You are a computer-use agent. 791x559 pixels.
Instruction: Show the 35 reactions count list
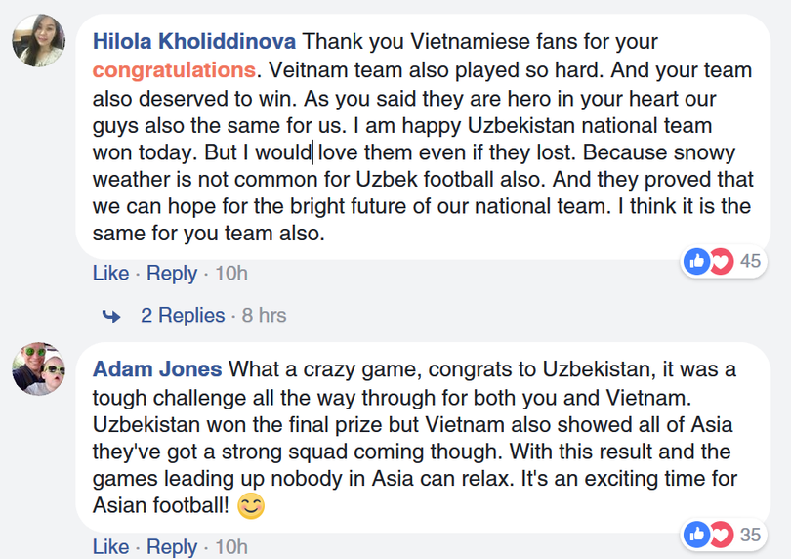click(750, 534)
